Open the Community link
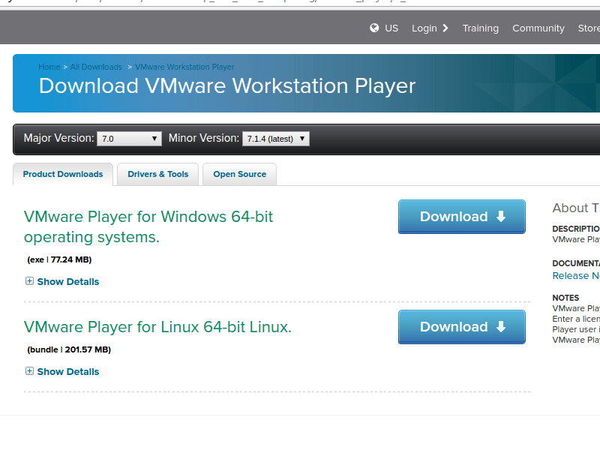 [538, 28]
